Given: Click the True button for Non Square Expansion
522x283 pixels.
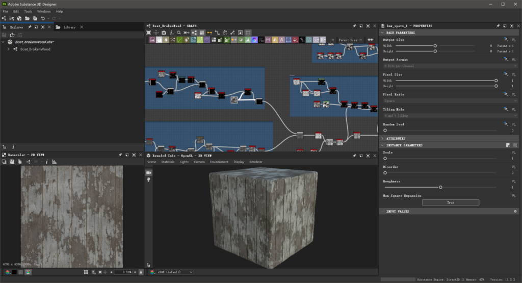Looking at the screenshot, I should click(x=451, y=202).
